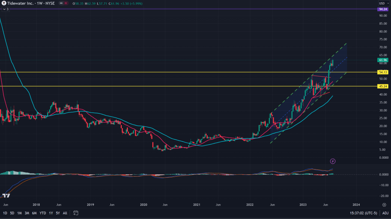Image resolution: width=391 pixels, height=219 pixels.
Task: Show All time range data
Action: [65, 213]
